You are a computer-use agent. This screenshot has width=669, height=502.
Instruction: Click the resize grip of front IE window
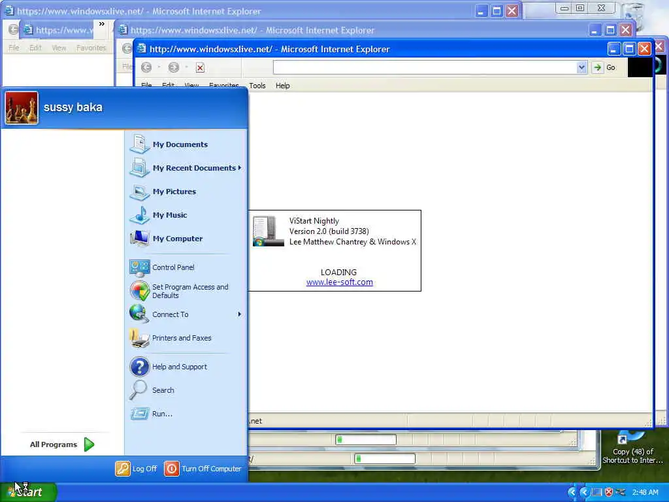click(x=649, y=422)
